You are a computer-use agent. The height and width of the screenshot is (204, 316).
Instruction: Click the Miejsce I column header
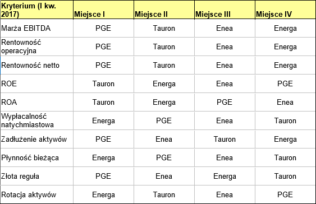(103, 10)
